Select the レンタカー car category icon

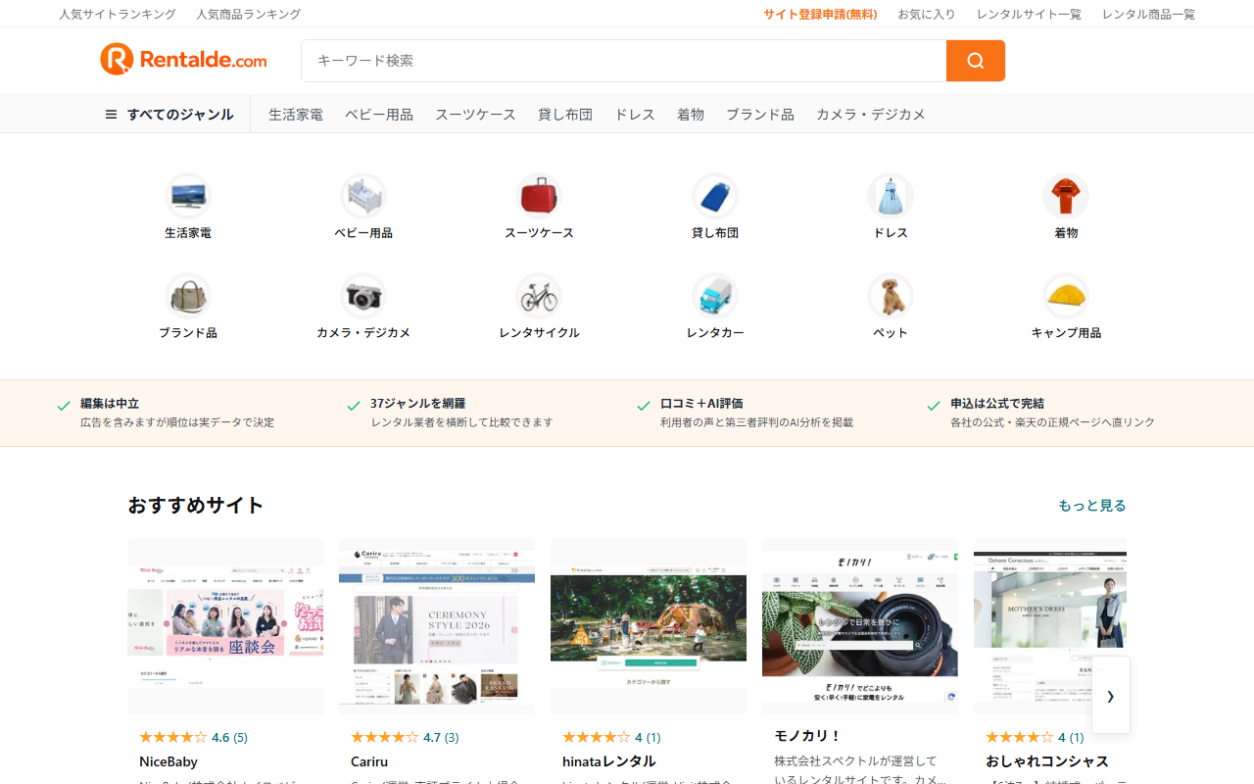point(715,295)
